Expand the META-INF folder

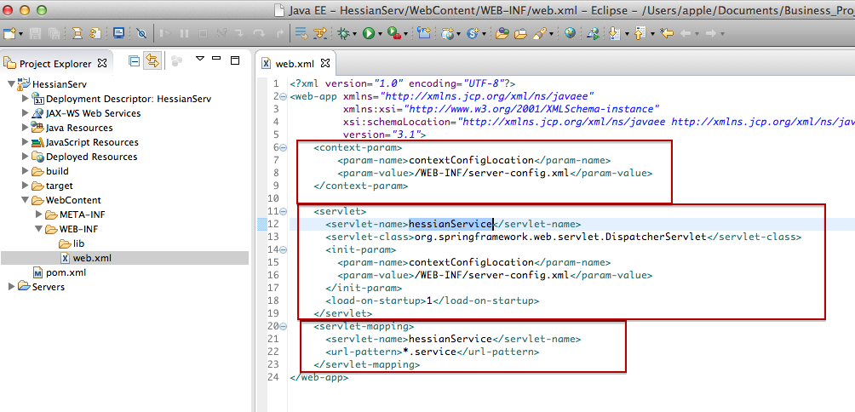[38, 215]
